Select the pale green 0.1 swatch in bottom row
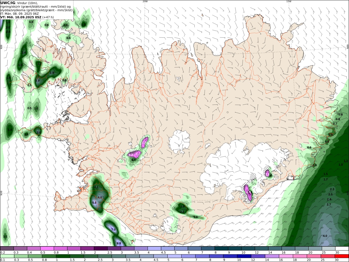Viewport: 349px width, 262px height. (x=7, y=256)
